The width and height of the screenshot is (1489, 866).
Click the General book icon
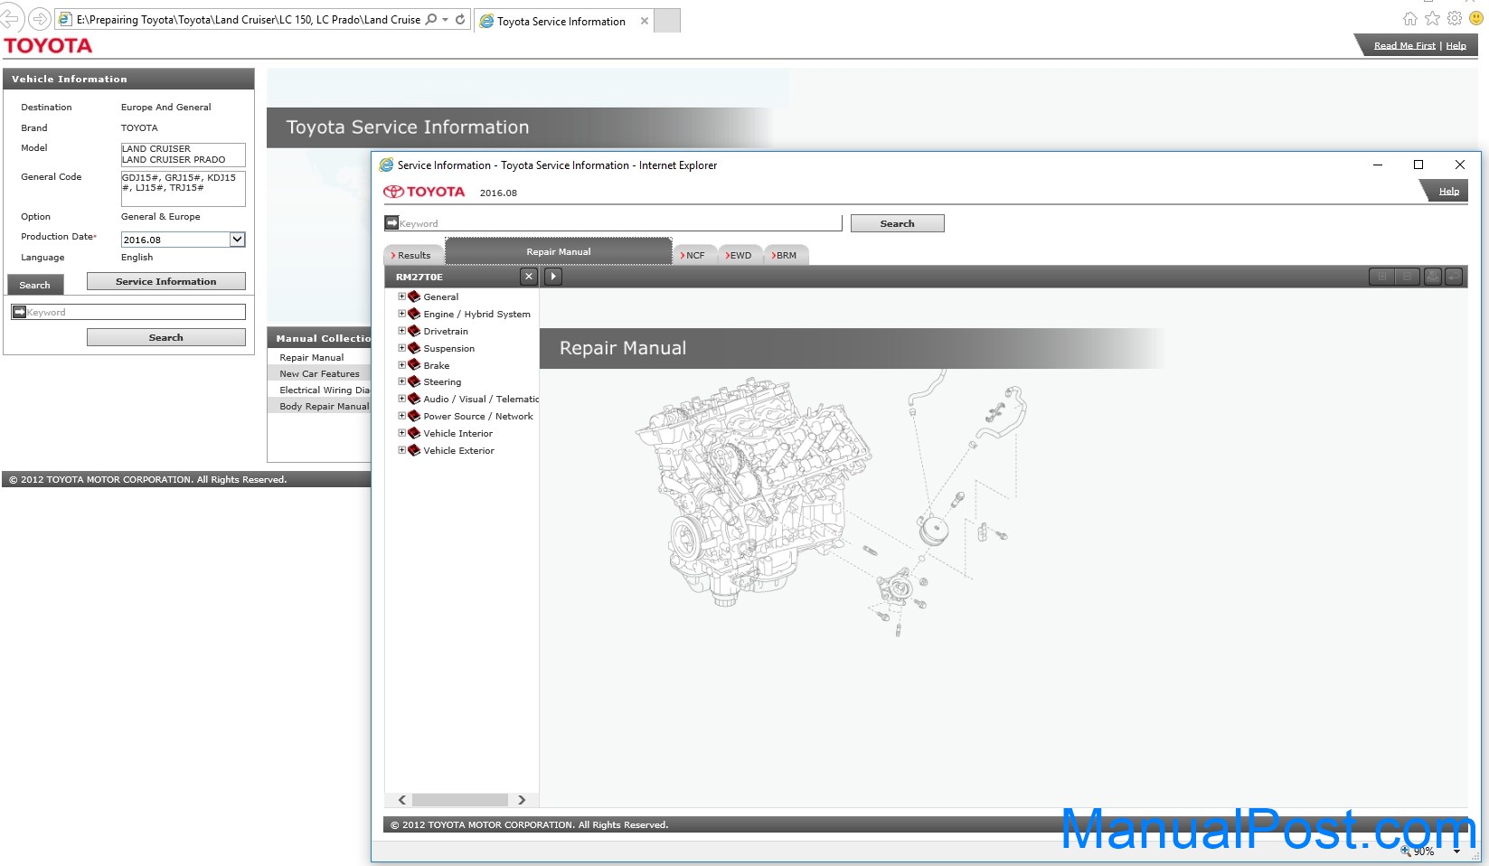click(414, 297)
